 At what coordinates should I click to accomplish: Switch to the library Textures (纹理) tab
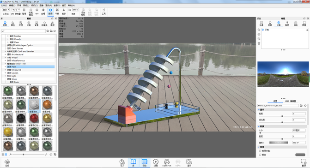coord(21,24)
